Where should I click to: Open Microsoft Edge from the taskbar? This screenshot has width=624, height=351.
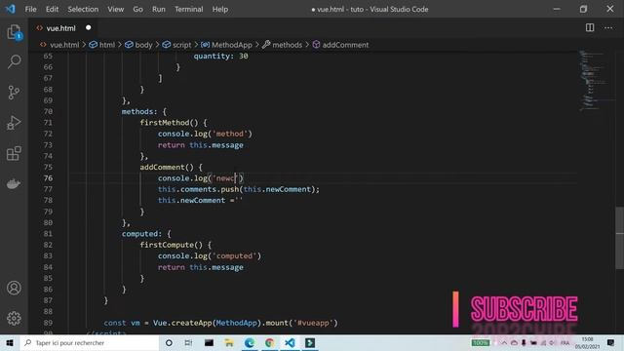pos(250,342)
